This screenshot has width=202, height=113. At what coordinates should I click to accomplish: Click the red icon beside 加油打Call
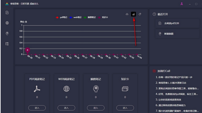coord(154,71)
